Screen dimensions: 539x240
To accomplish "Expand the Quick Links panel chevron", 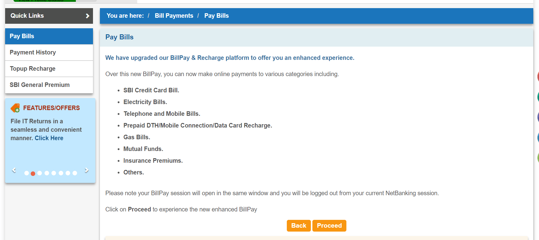I will pos(87,16).
